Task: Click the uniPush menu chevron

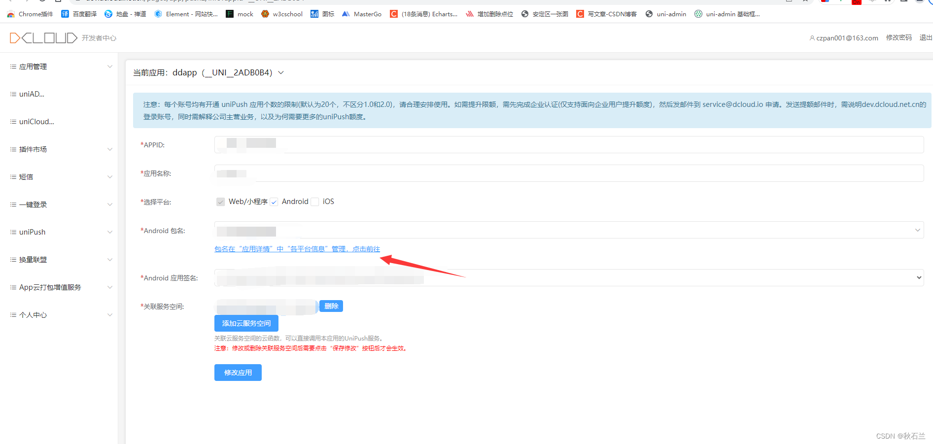Action: coord(110,232)
